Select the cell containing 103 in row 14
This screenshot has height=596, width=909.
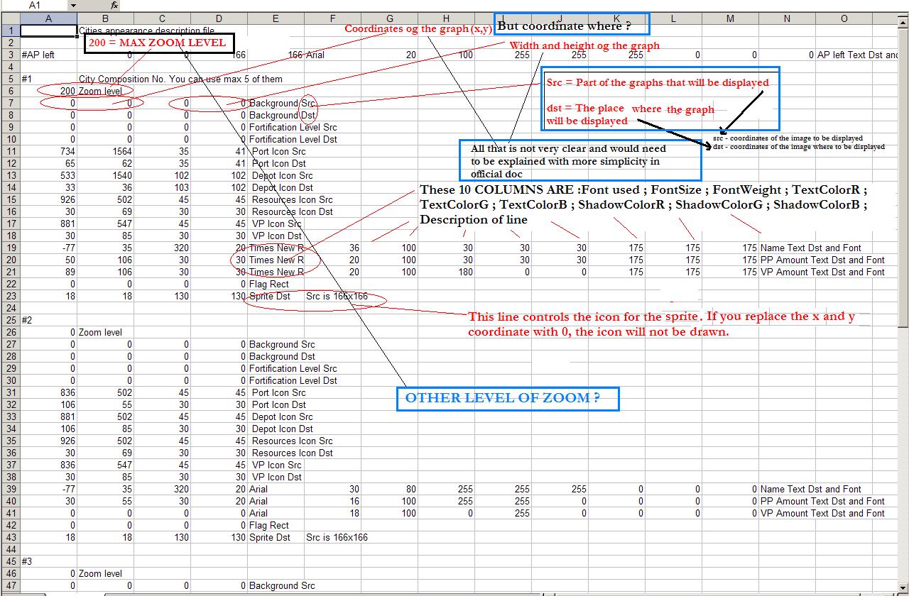click(x=162, y=187)
